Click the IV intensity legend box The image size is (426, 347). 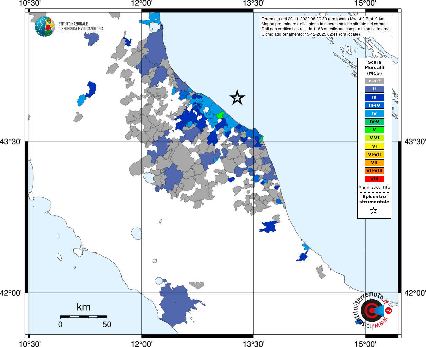pyautogui.click(x=374, y=114)
